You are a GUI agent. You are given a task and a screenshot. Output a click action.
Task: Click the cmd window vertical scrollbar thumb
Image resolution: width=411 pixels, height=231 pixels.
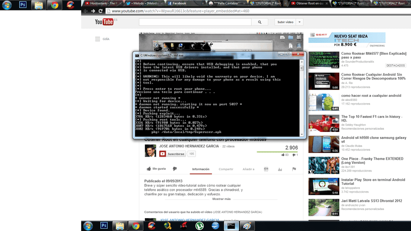click(x=302, y=68)
